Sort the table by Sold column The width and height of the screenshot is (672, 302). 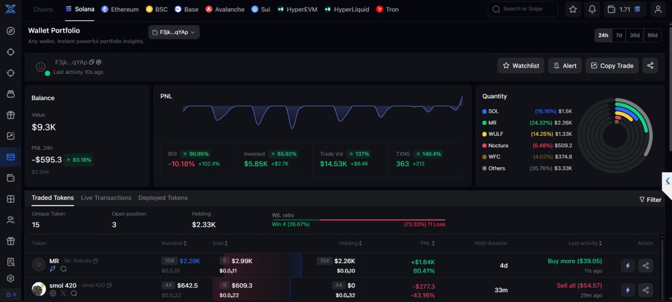pyautogui.click(x=221, y=243)
